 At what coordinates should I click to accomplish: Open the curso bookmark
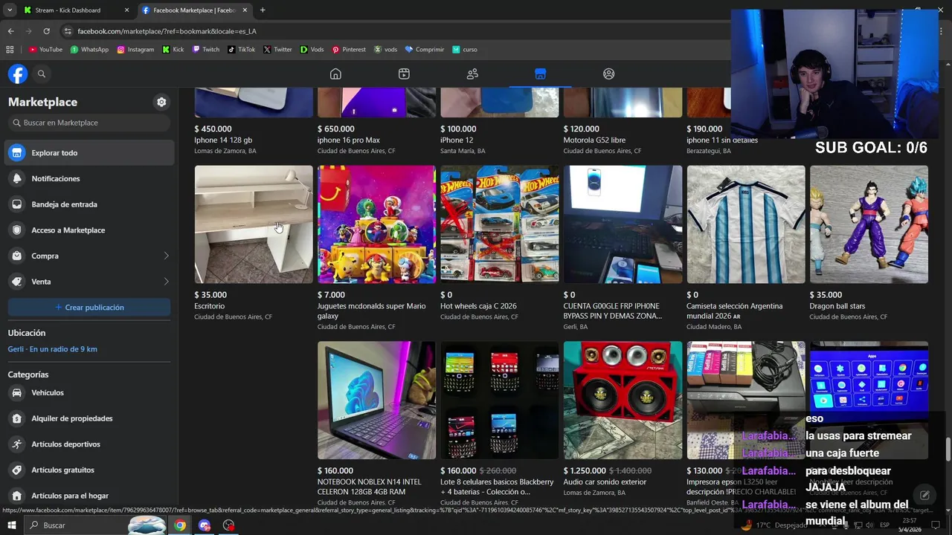[465, 50]
